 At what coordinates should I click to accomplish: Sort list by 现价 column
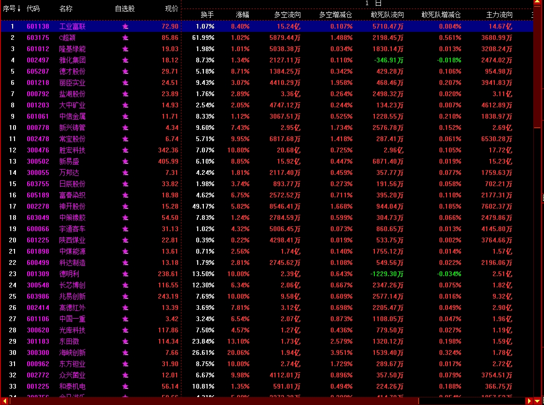172,9
